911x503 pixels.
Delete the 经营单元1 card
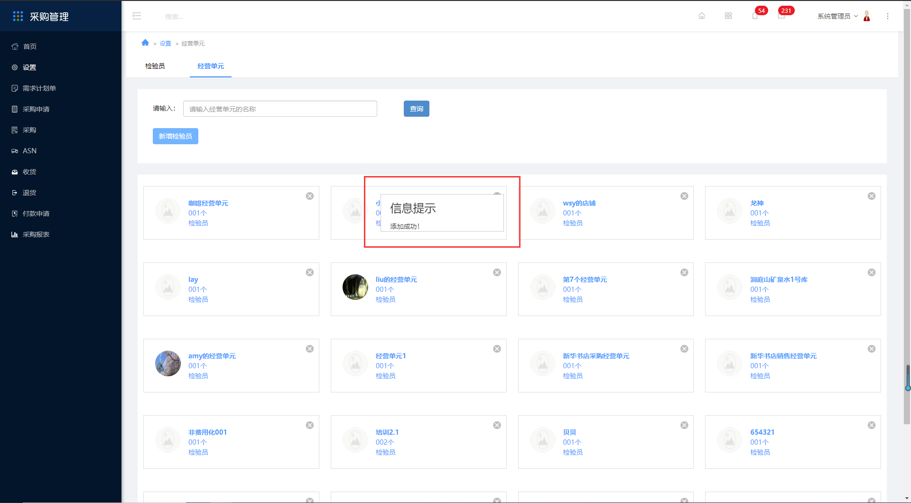click(497, 349)
